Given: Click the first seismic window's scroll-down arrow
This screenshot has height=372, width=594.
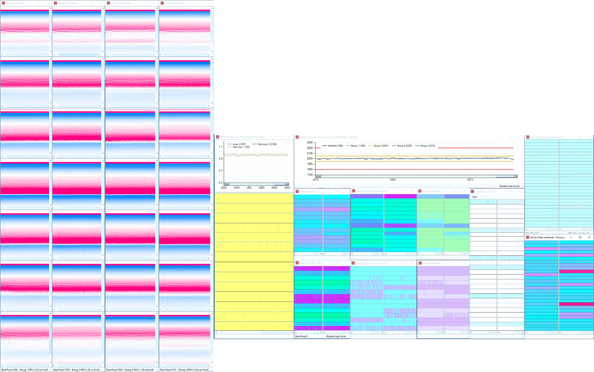Looking at the screenshot, I should pos(50,51).
